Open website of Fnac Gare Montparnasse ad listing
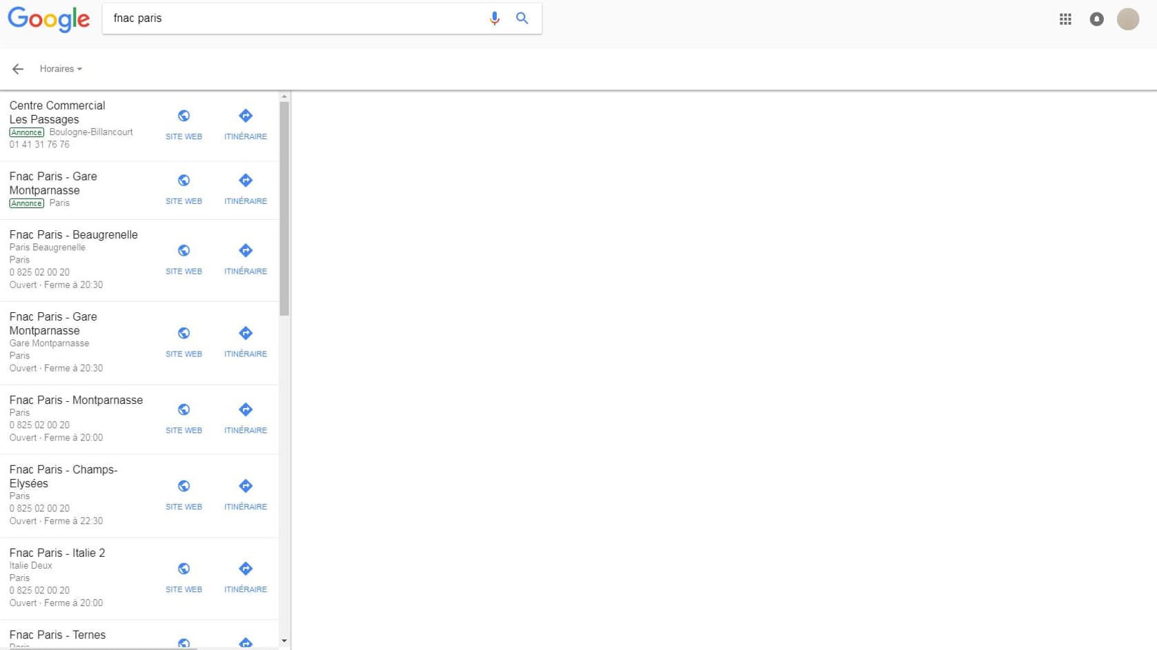The height and width of the screenshot is (650, 1157). point(184,190)
